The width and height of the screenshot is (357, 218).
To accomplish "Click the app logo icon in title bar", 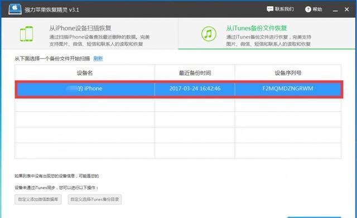I will 15,9.
